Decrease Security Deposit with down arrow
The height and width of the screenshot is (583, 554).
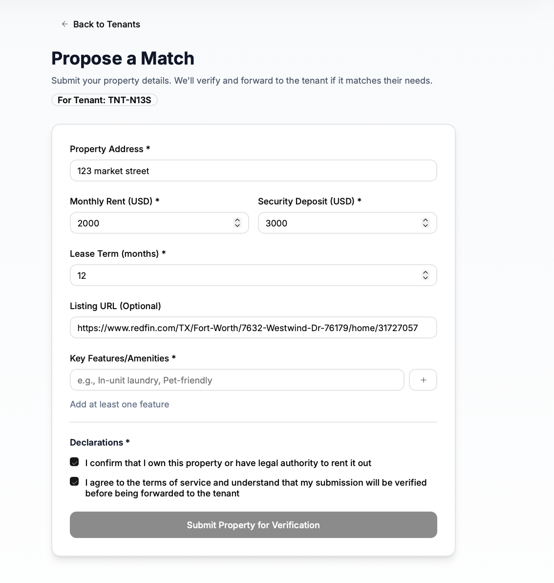point(426,225)
